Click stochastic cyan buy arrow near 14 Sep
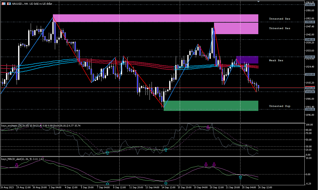The height and width of the screenshot is (190, 318). point(166,150)
